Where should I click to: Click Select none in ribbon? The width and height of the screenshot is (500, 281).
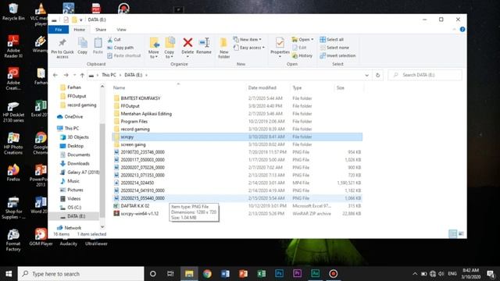pos(334,48)
